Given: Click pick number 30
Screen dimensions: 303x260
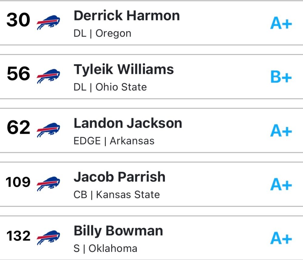Looking at the screenshot, I should point(18,20).
